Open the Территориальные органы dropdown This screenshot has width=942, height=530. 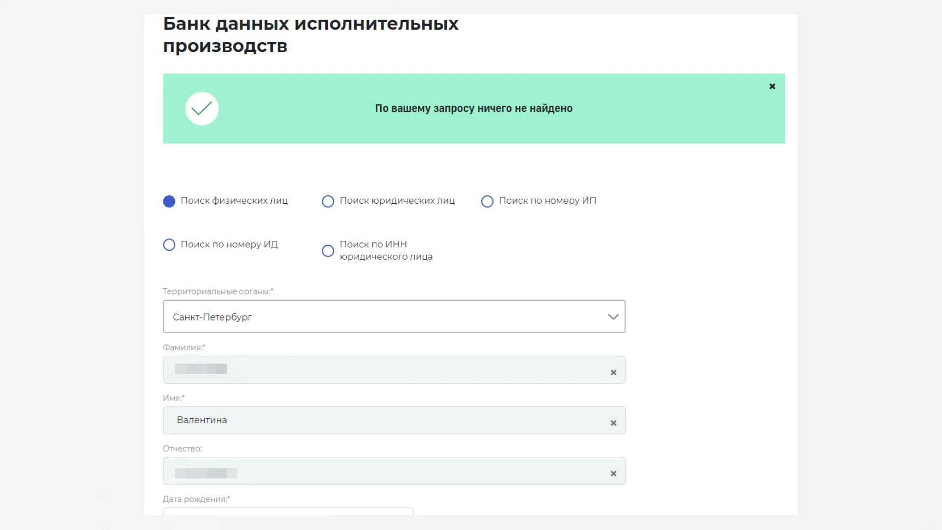(394, 317)
